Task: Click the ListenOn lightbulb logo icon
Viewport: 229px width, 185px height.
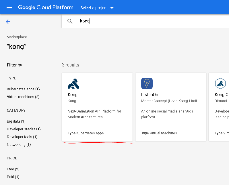Action: [147, 83]
